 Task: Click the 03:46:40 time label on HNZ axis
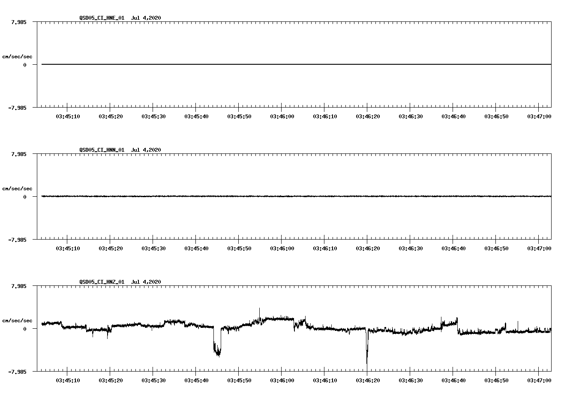[x=453, y=380]
